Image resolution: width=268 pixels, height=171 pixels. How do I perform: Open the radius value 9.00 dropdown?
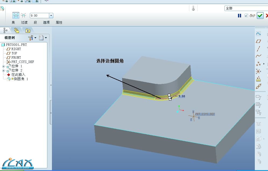[51, 16]
